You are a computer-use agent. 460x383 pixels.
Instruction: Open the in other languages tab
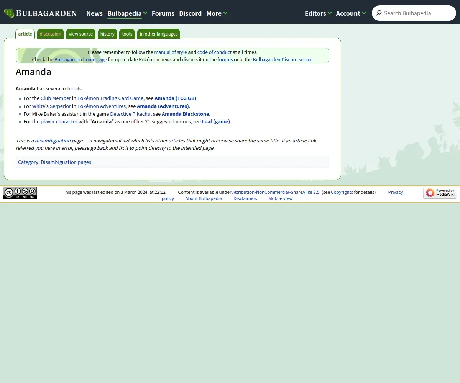[159, 34]
